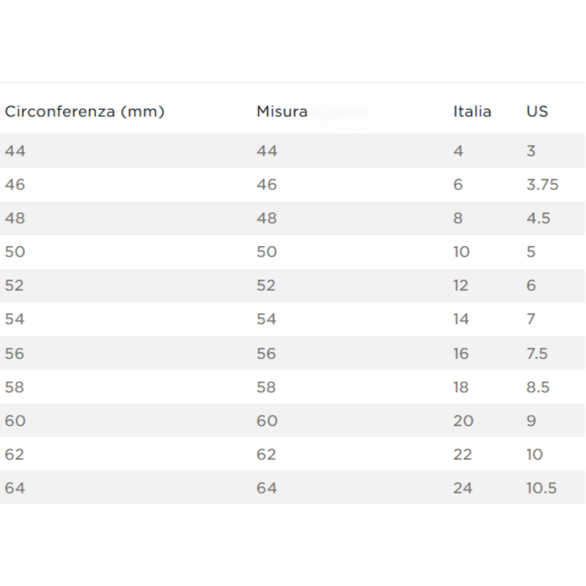Viewport: 586px width, 586px height.
Task: Select Italia size 12 cell
Action: coord(461,285)
